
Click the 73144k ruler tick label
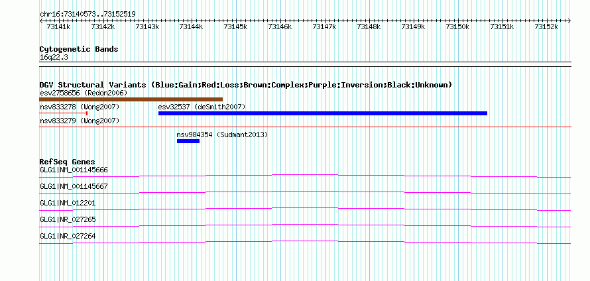pos(191,27)
